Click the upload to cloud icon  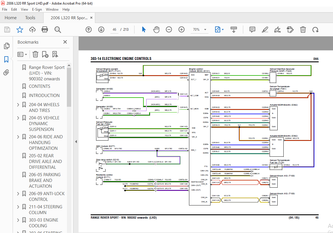pyautogui.click(x=32, y=30)
